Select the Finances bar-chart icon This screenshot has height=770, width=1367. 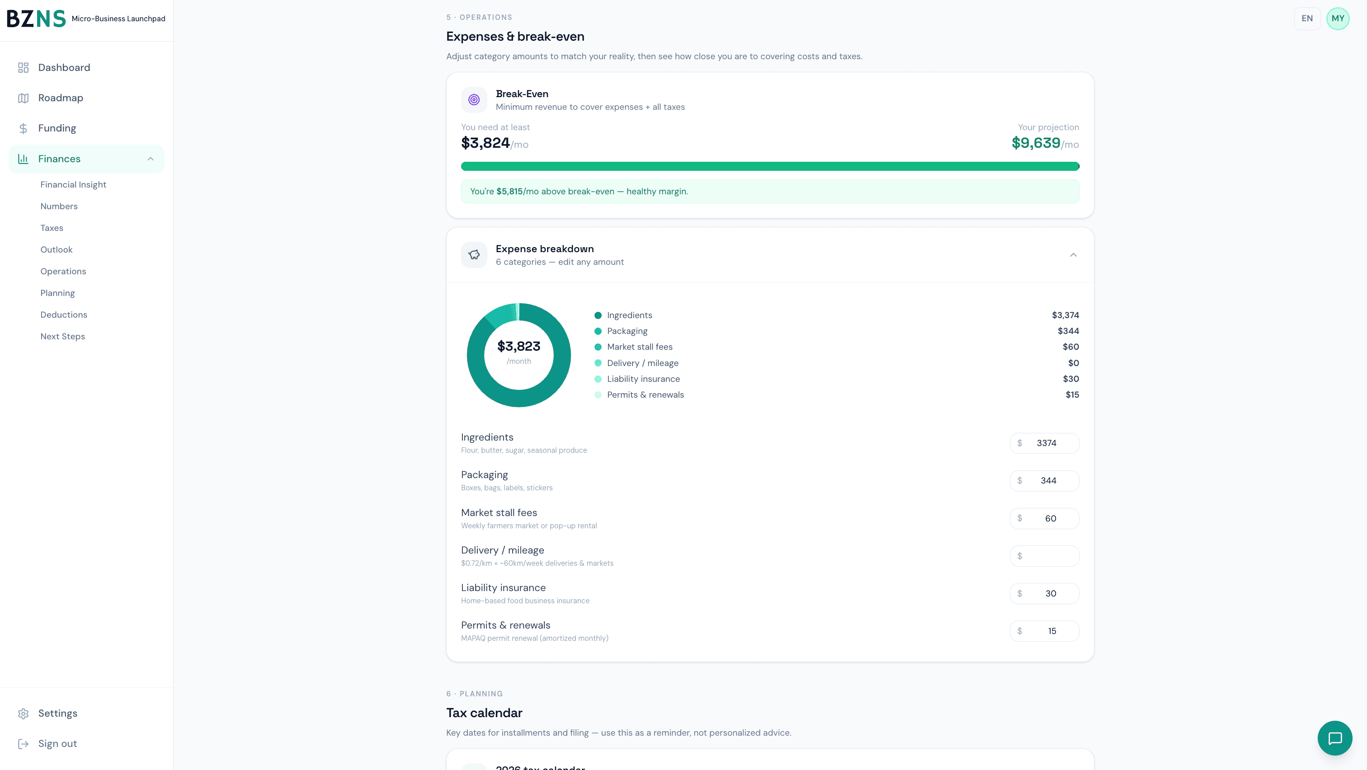[x=24, y=159]
